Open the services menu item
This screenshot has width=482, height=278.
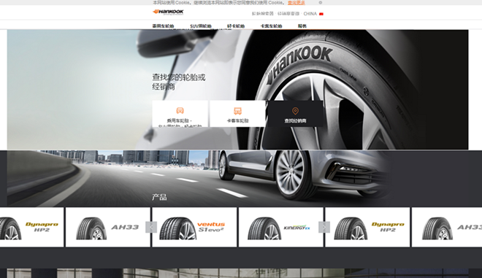(x=302, y=26)
